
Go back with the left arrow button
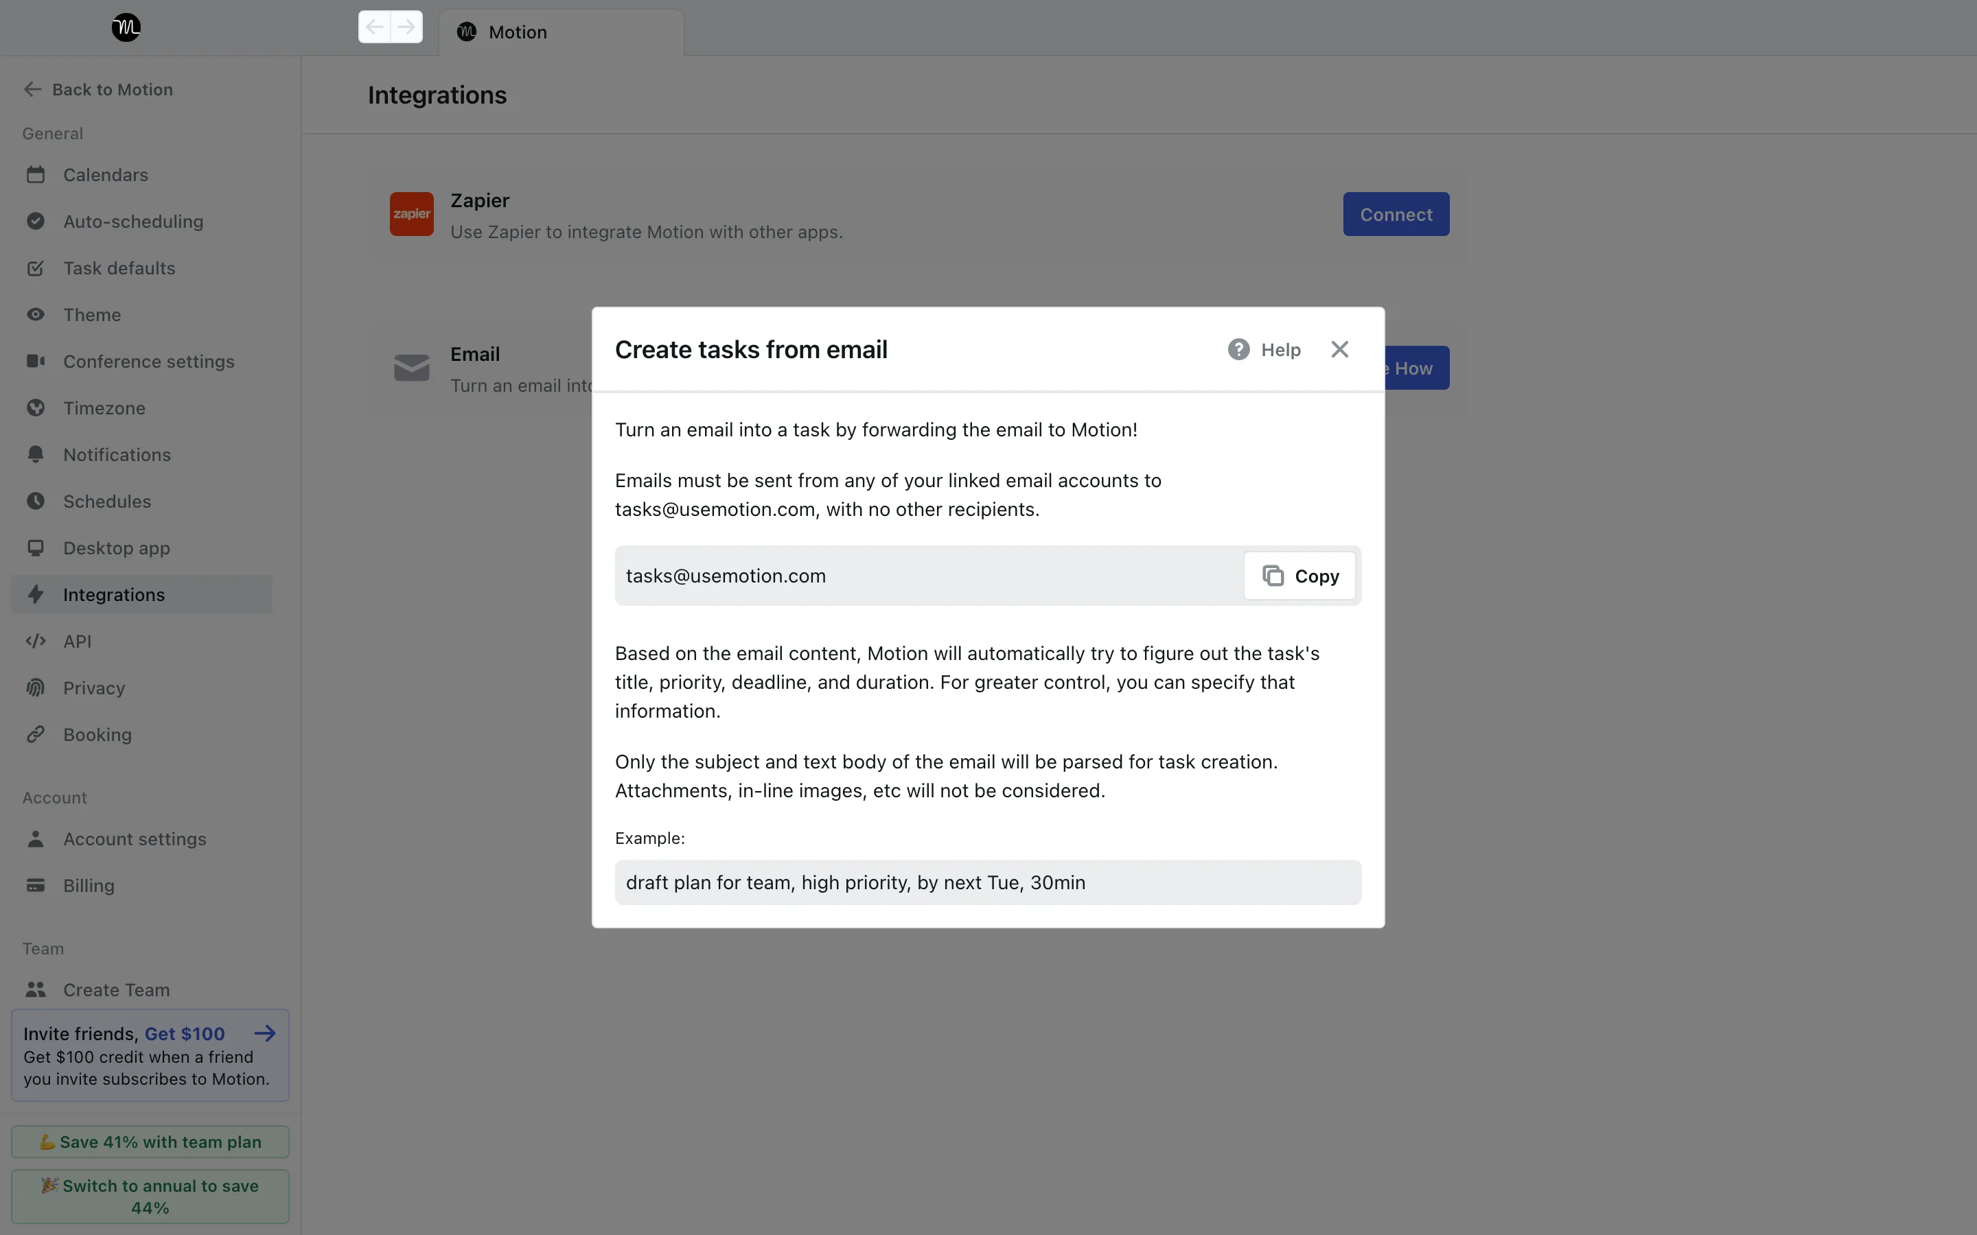(374, 27)
